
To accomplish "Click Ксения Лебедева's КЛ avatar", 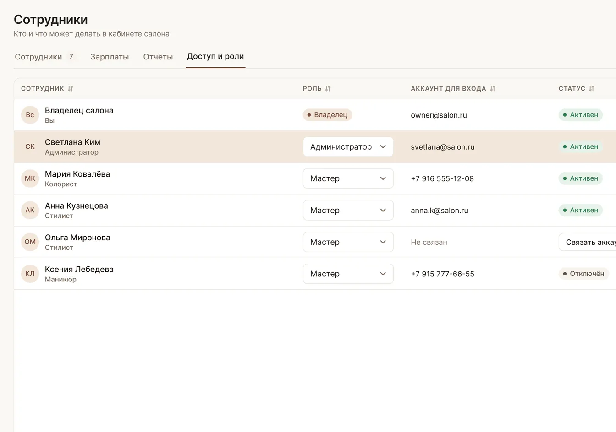I will click(x=30, y=274).
